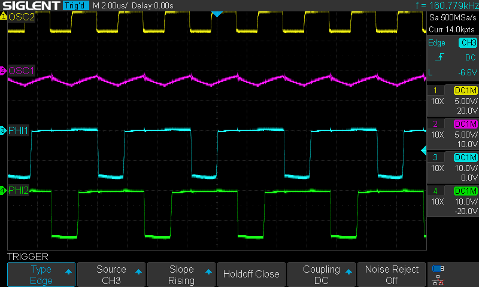
Task: Click the Trig'd status indicator
Action: click(x=76, y=5)
